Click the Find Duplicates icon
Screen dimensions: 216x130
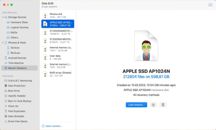pyautogui.click(x=6, y=111)
